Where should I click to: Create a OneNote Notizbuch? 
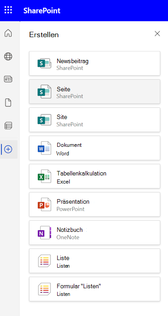pos(95,233)
